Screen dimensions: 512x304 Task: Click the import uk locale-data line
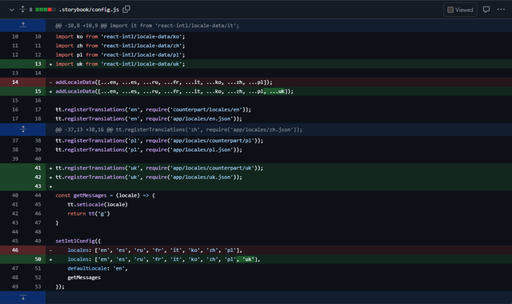(120, 64)
